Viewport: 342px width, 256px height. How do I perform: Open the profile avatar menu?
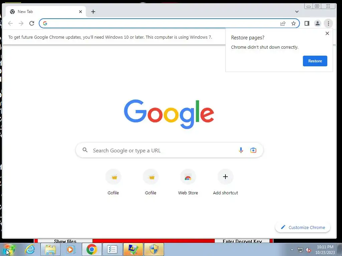(318, 23)
